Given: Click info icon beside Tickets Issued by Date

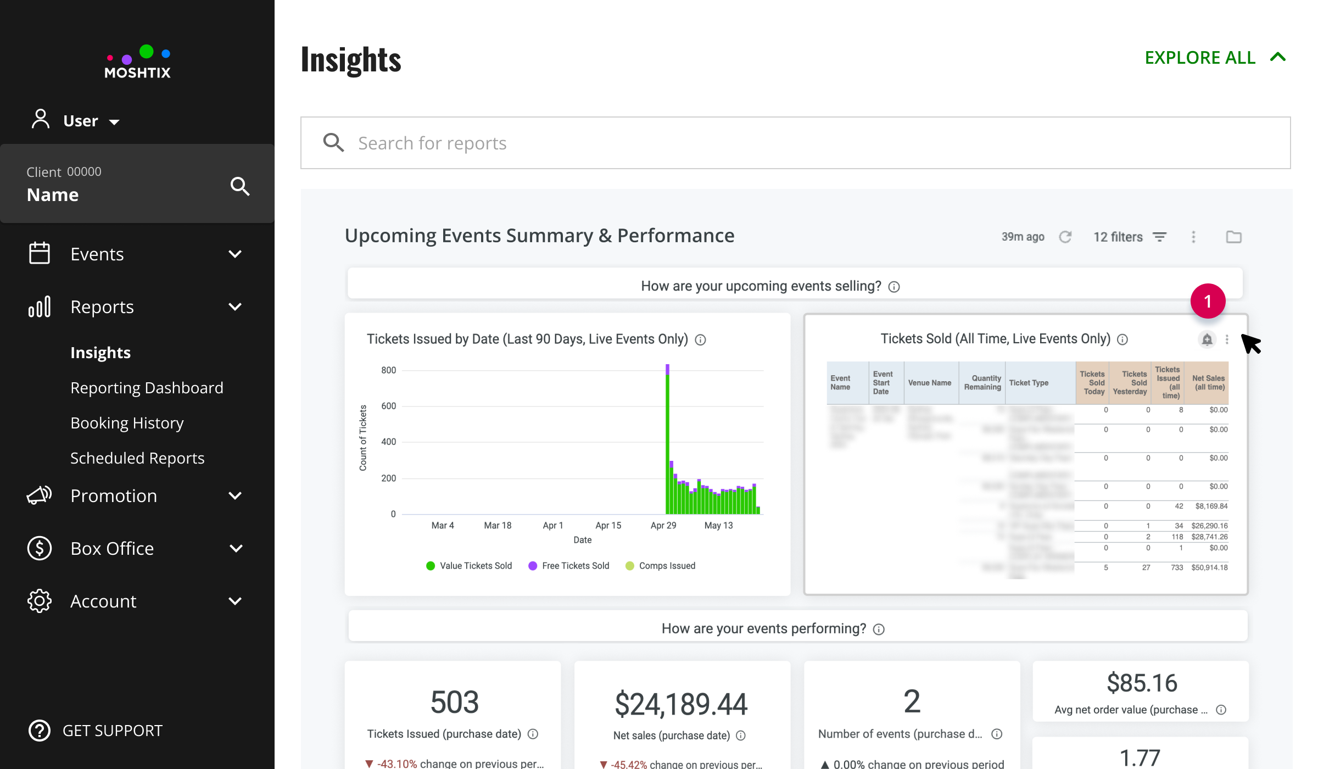Looking at the screenshot, I should click(701, 340).
